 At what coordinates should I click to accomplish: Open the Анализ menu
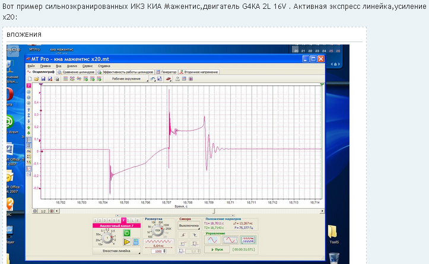72,66
